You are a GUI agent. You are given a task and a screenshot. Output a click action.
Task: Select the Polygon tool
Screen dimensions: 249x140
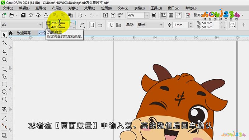point(4,99)
